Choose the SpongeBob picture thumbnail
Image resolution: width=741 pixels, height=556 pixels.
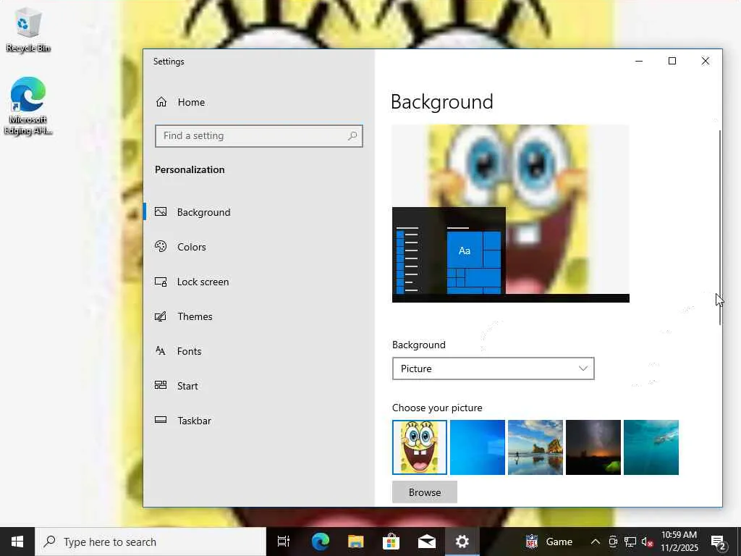(x=419, y=447)
